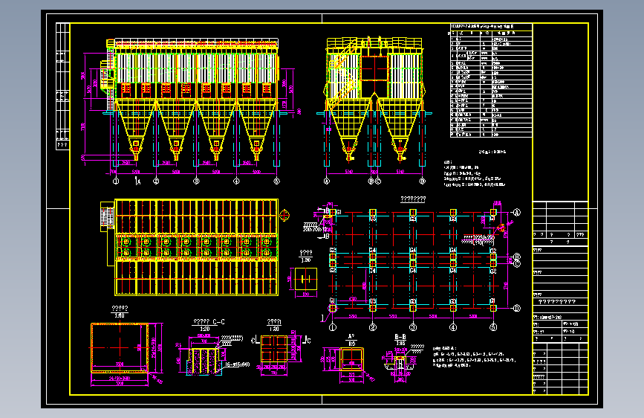The height and width of the screenshot is (418, 644).
Task: Pick axis bubble A under the side elevation
Action: [x=327, y=181]
